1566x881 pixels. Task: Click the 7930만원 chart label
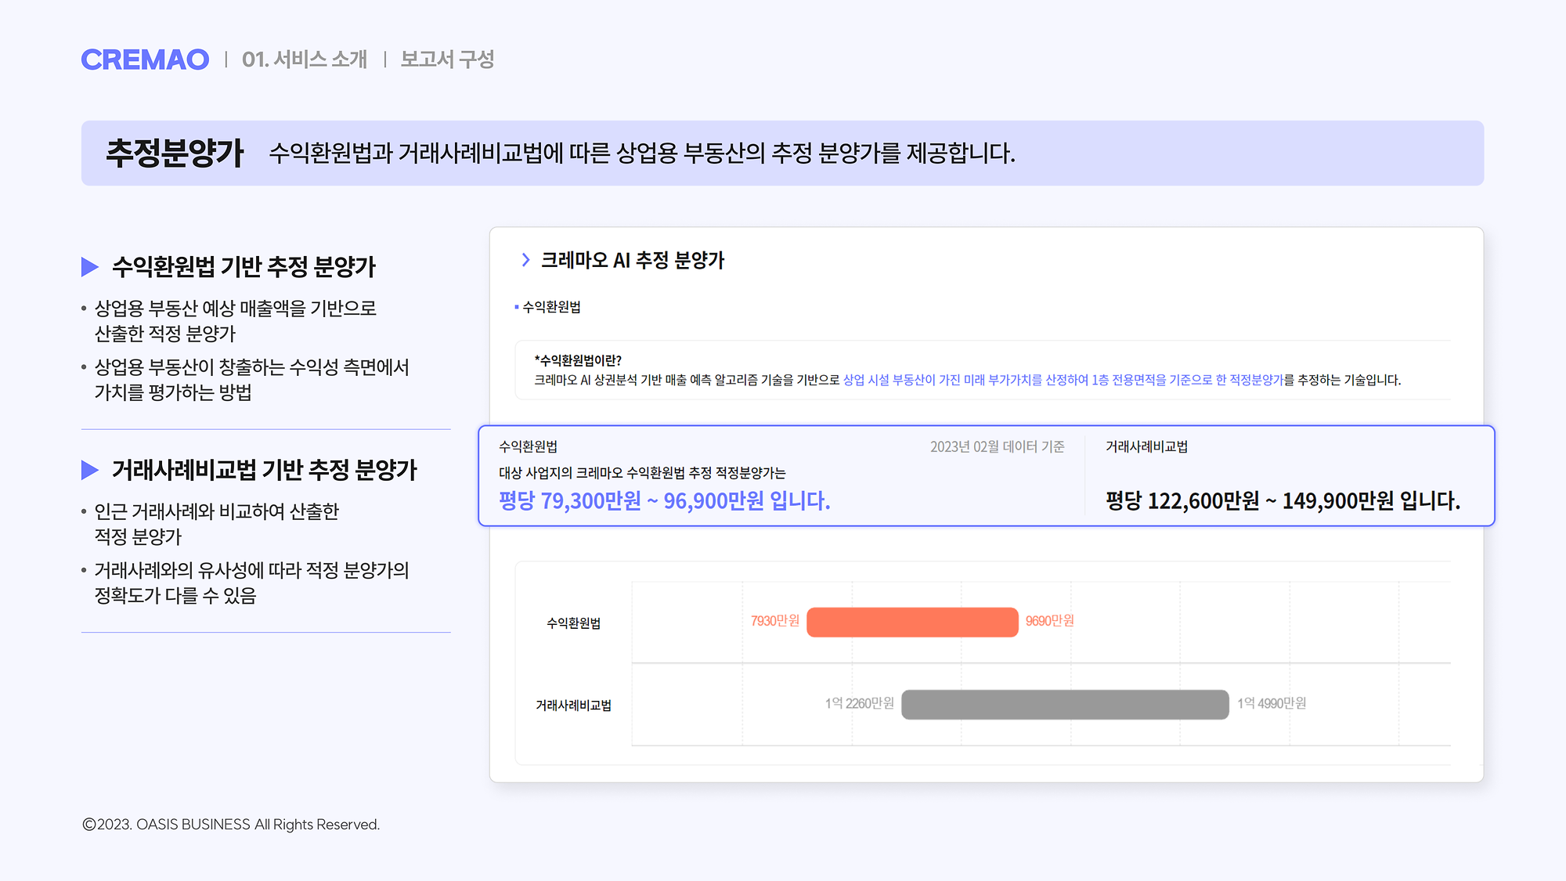pyautogui.click(x=774, y=621)
